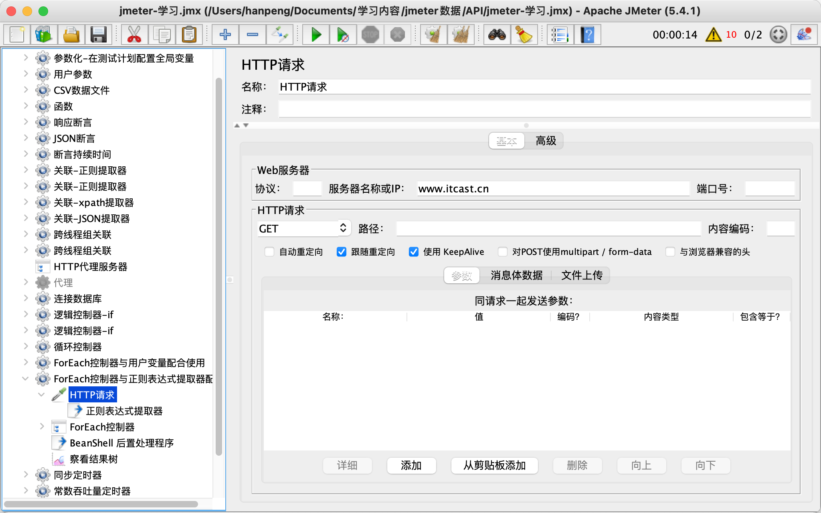The height and width of the screenshot is (513, 821).
Task: Click the Clear All broom icon
Action: (461, 35)
